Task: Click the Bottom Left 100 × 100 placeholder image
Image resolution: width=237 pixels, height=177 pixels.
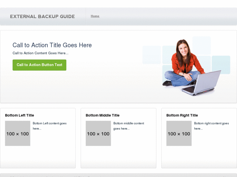Action: [x=18, y=133]
